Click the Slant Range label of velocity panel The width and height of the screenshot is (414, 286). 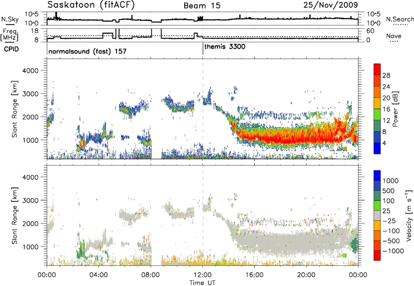(14, 215)
